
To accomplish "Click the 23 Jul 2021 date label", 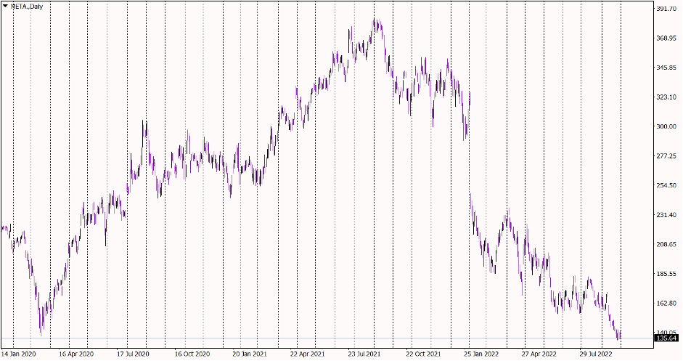I will point(365,354).
